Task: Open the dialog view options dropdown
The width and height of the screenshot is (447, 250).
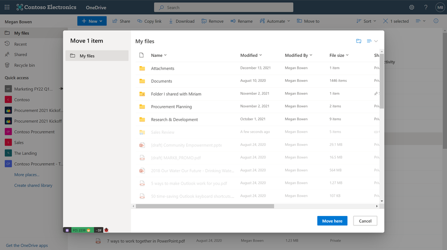Action: 372,41
